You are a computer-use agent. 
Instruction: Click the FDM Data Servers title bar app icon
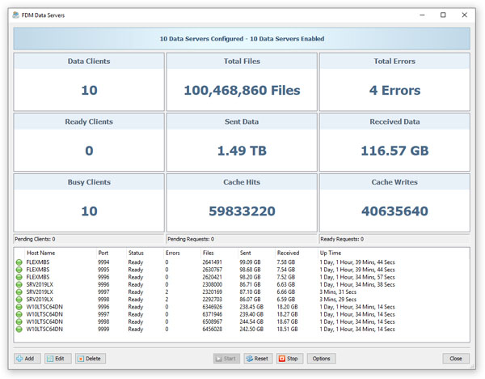click(16, 15)
